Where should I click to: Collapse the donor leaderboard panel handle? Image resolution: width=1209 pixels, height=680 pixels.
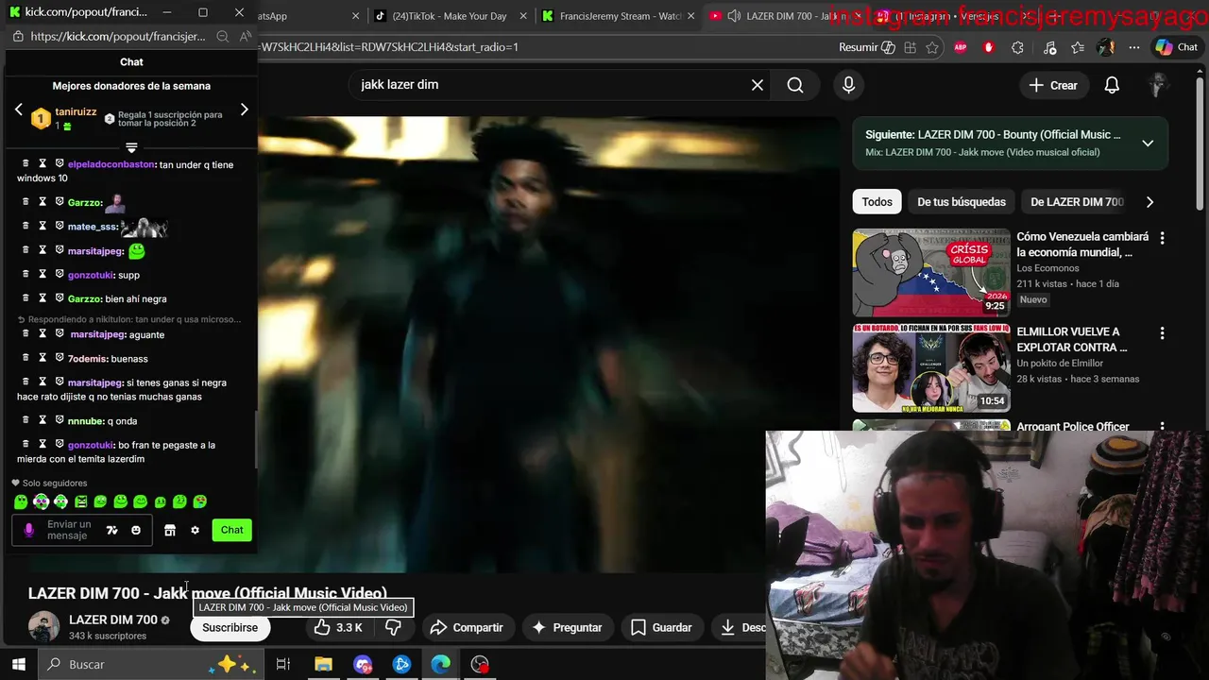click(131, 147)
